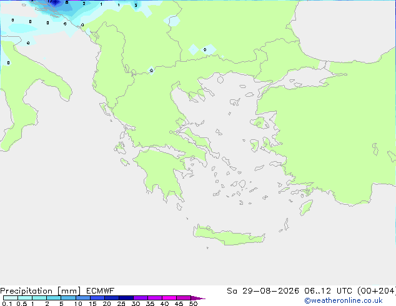The image size is (396, 306).
Task: Click the purple swatch between 30 and 35
Action: [x=140, y=298]
